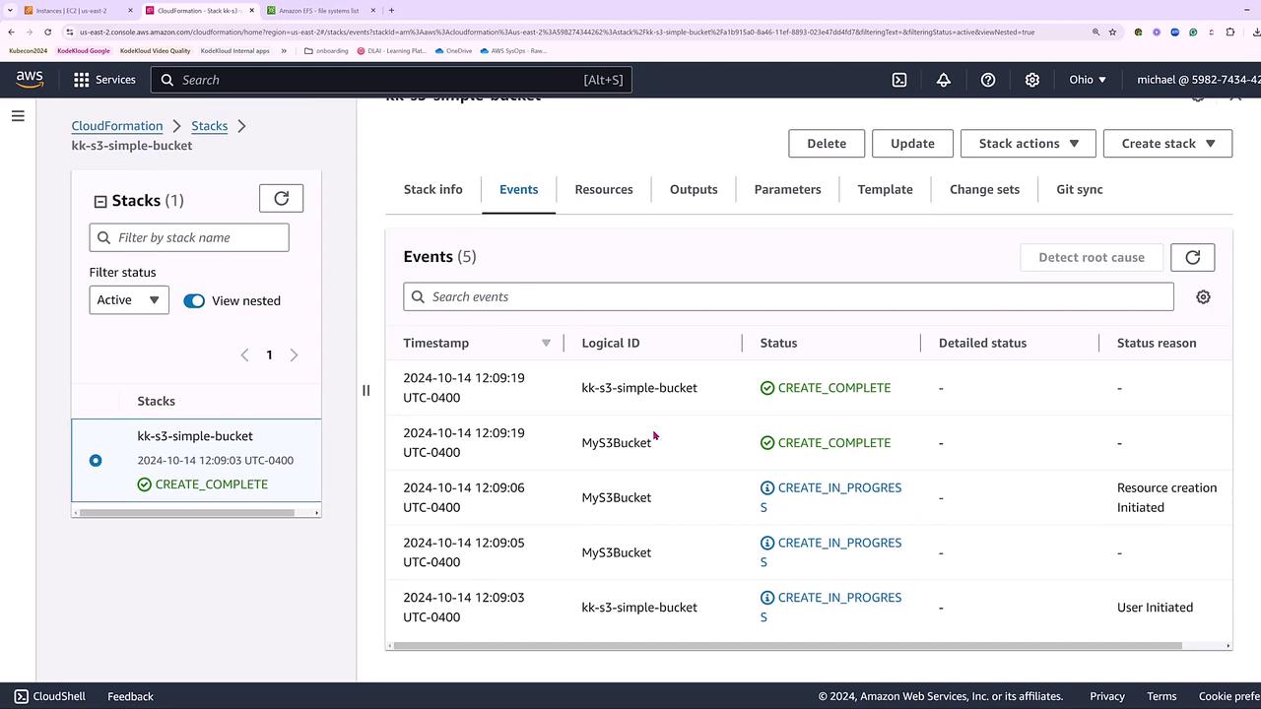Open events table preferences gear
Viewport: 1261px width, 709px height.
[x=1203, y=296]
